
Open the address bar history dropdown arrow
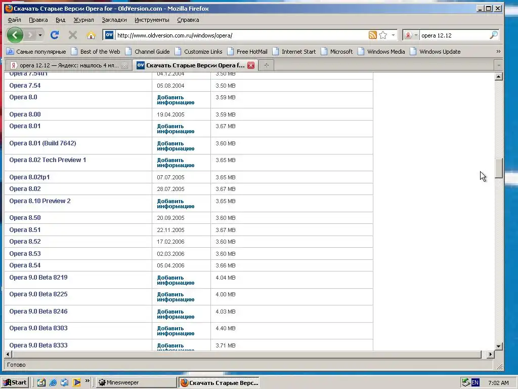point(393,35)
